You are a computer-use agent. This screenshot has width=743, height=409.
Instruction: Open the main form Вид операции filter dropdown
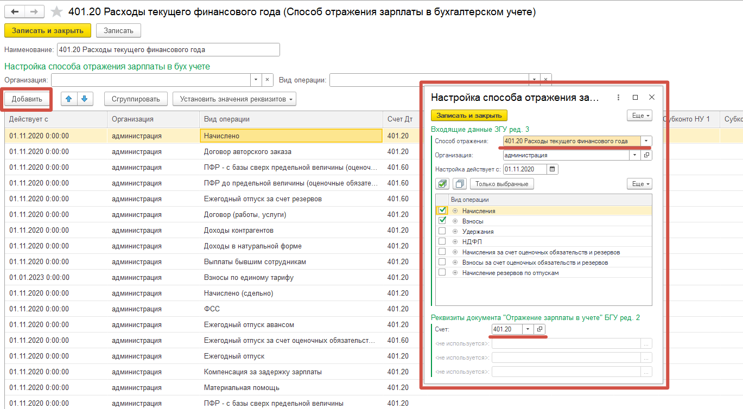[x=535, y=80]
